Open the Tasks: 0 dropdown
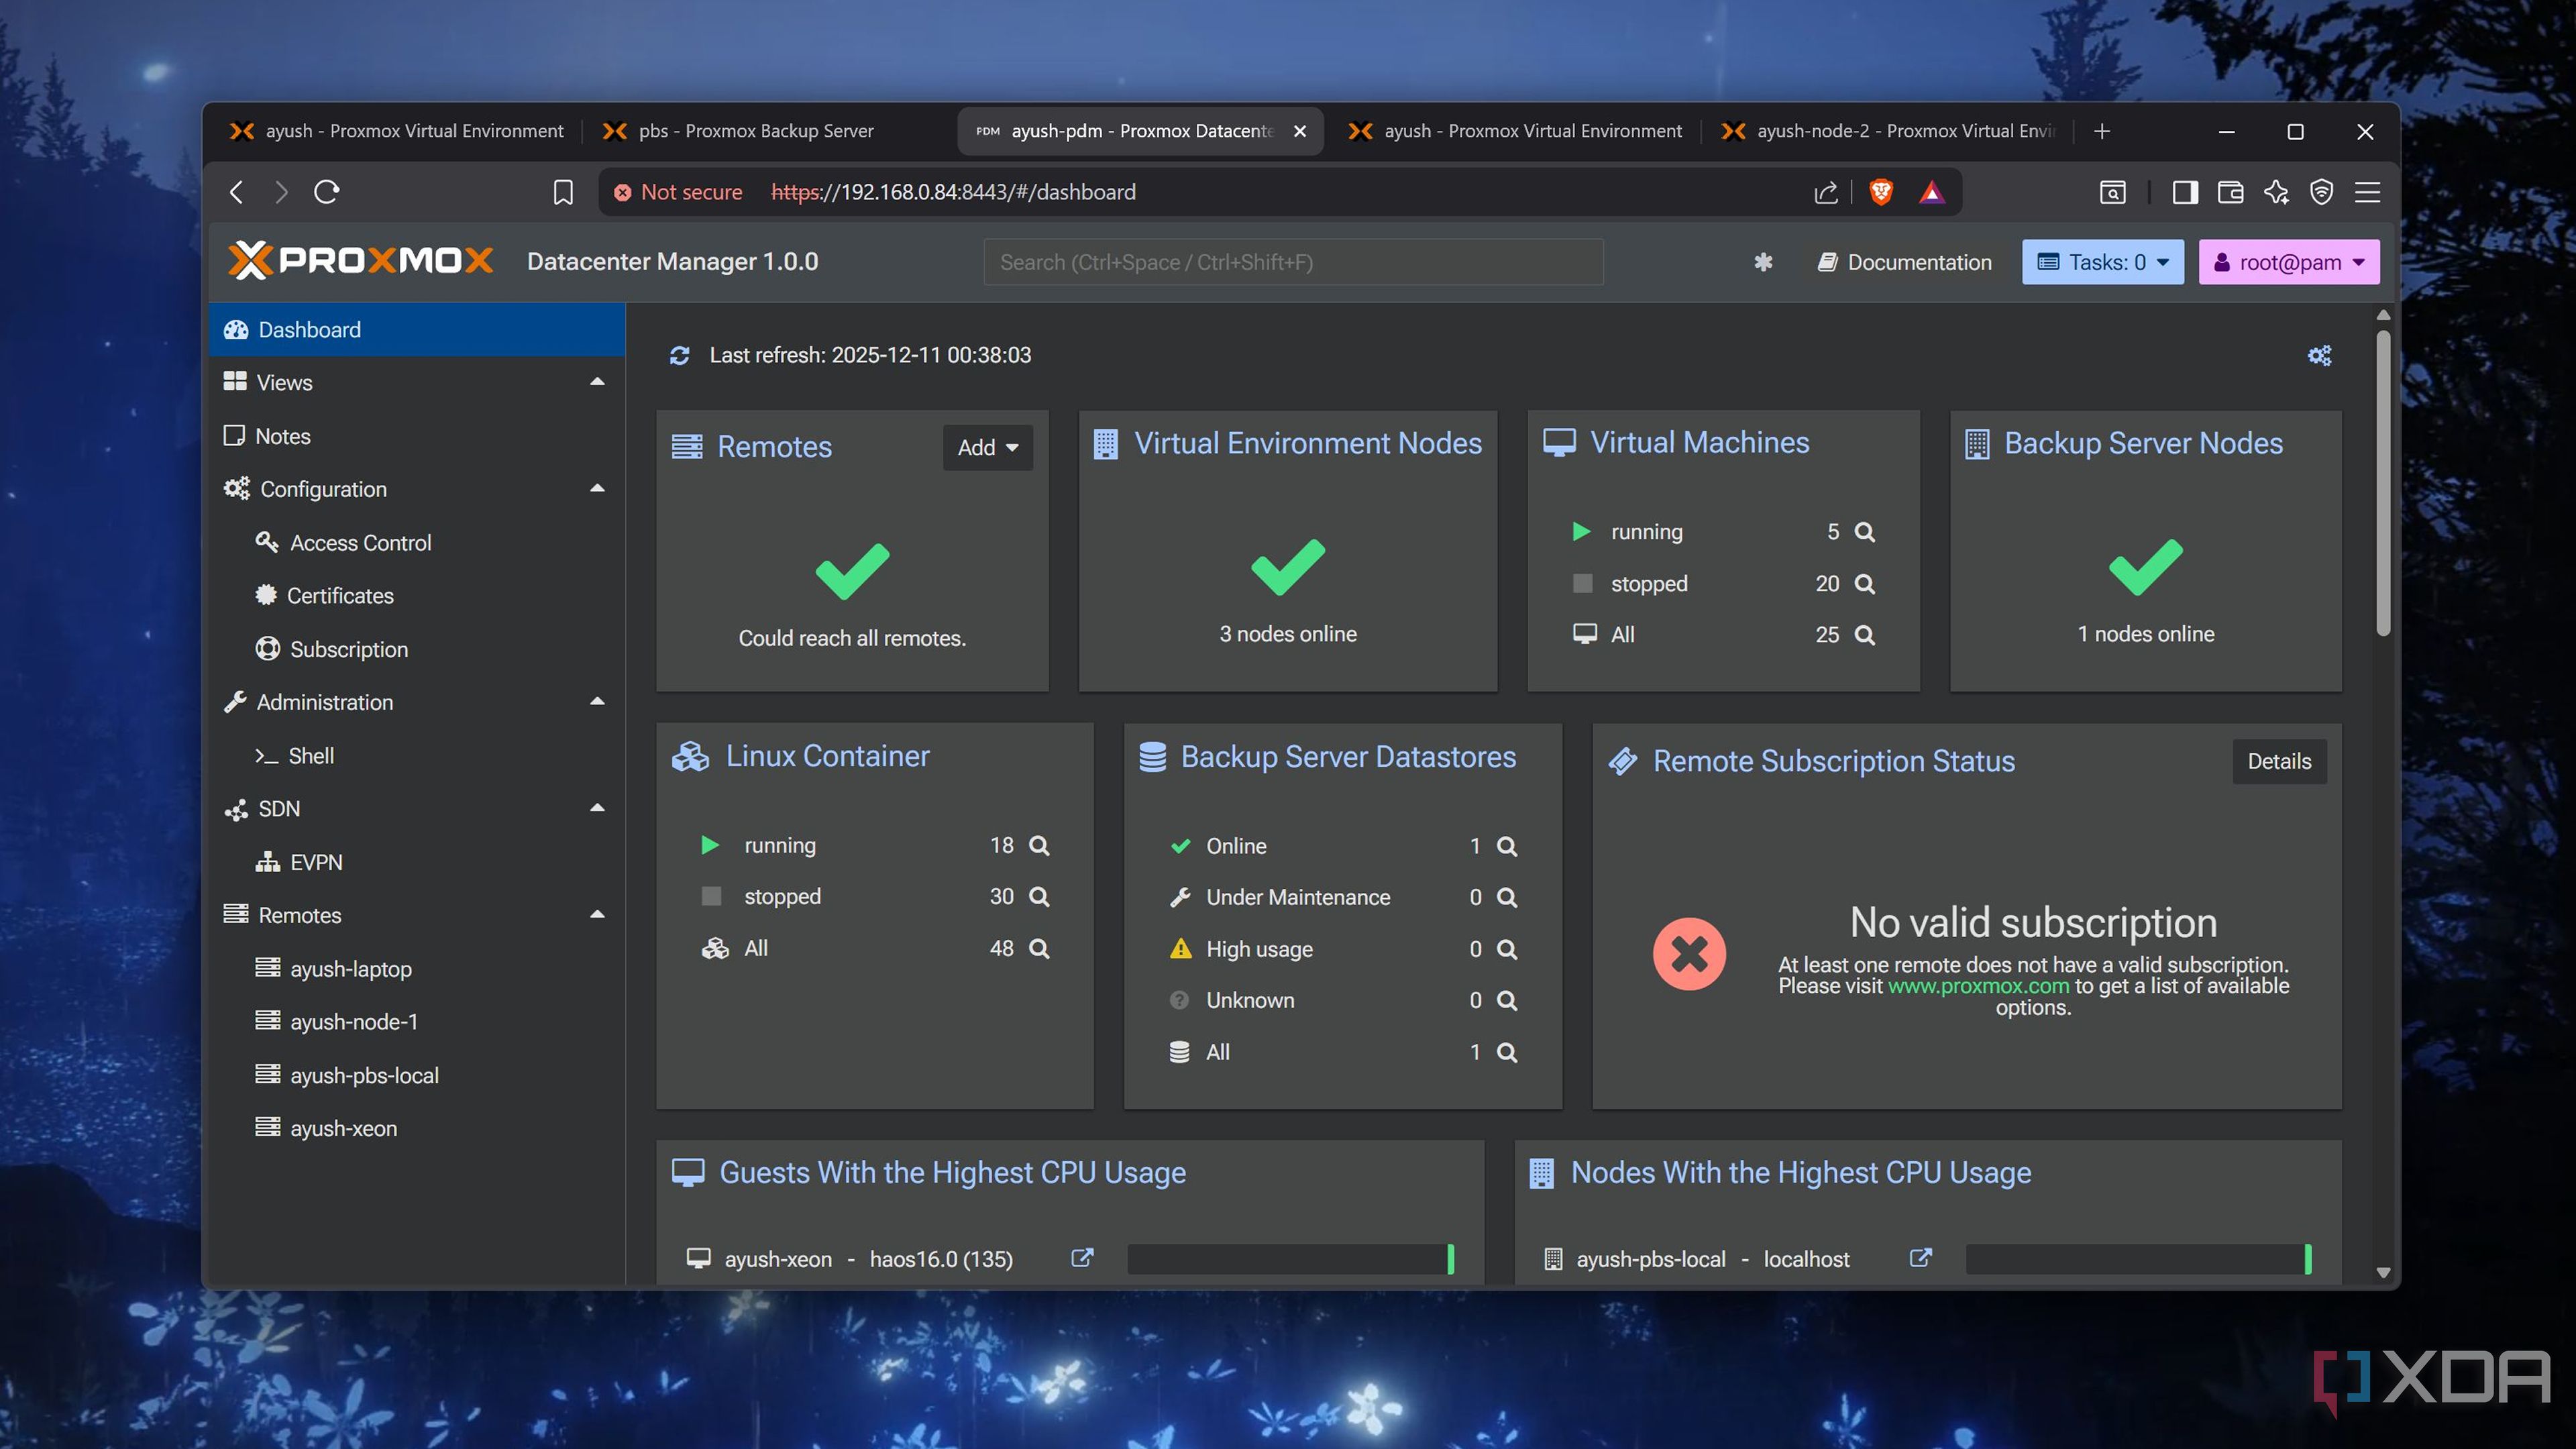The image size is (2576, 1449). (2102, 262)
